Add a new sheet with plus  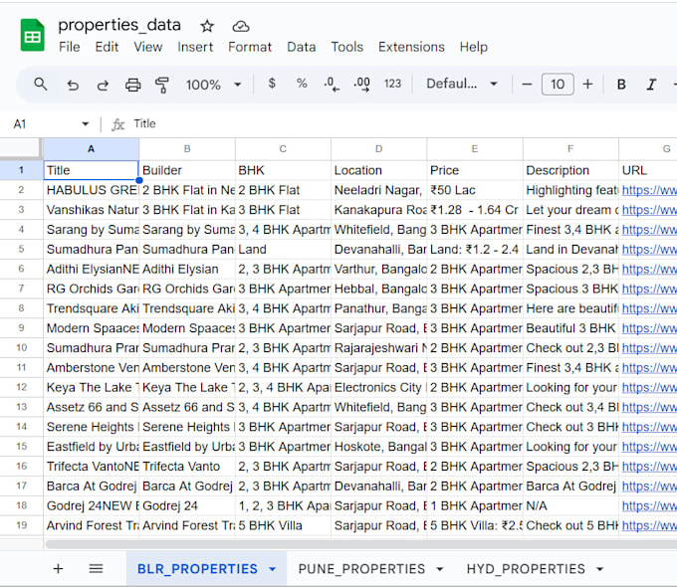[x=58, y=568]
